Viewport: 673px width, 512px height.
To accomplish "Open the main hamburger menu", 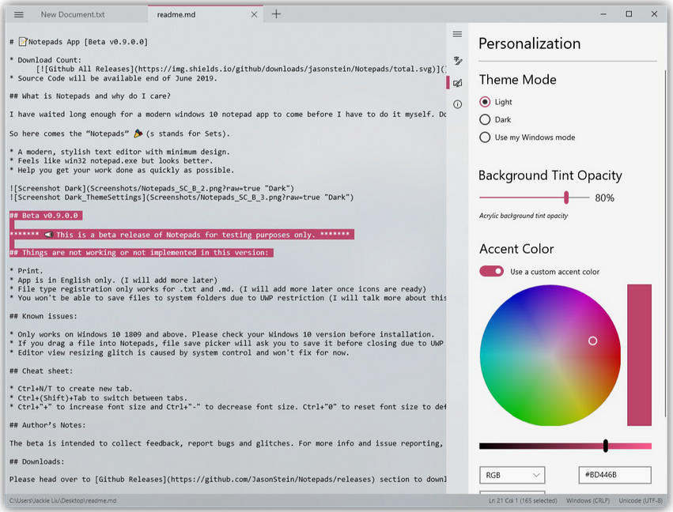I will pos(19,14).
